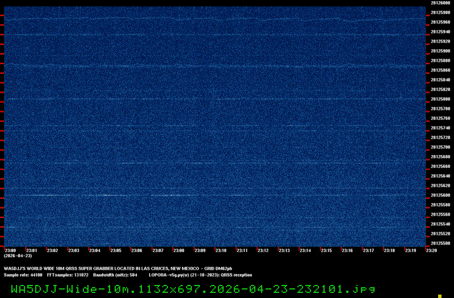Click the Bandwidth (mHz): 504 text

tap(115, 275)
